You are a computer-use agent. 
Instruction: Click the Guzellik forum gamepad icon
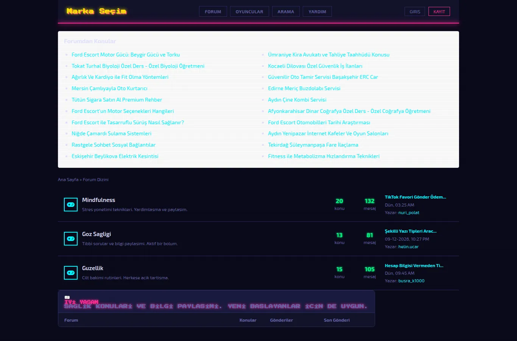71,273
